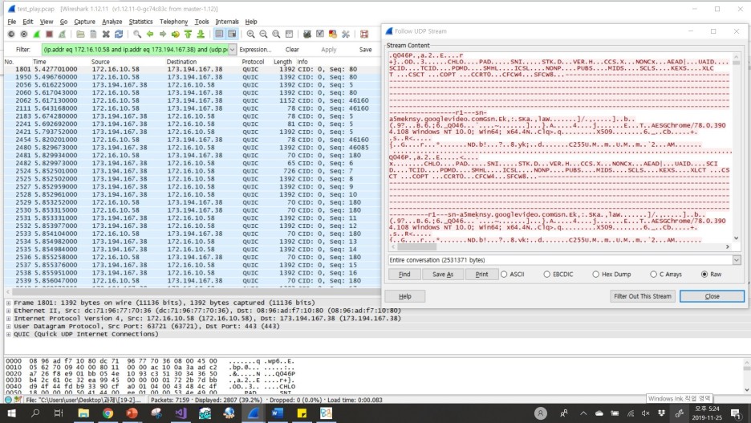The width and height of the screenshot is (751, 423).
Task: Select EBCDIC radio button
Action: 558,275
